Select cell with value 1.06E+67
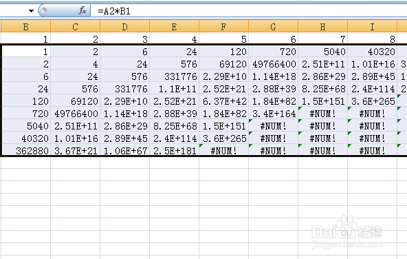 click(125, 151)
